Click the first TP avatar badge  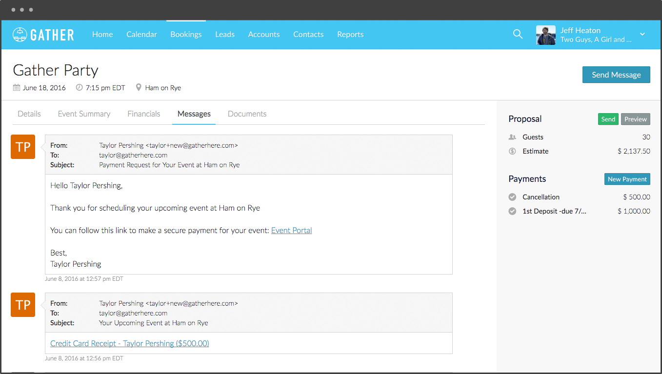coord(23,147)
